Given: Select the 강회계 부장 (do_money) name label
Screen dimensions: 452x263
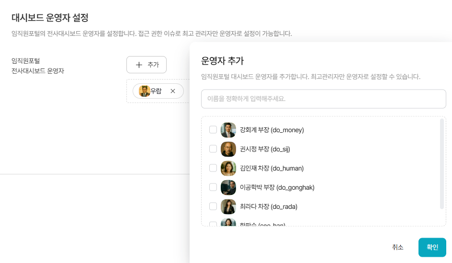Looking at the screenshot, I should [x=271, y=130].
